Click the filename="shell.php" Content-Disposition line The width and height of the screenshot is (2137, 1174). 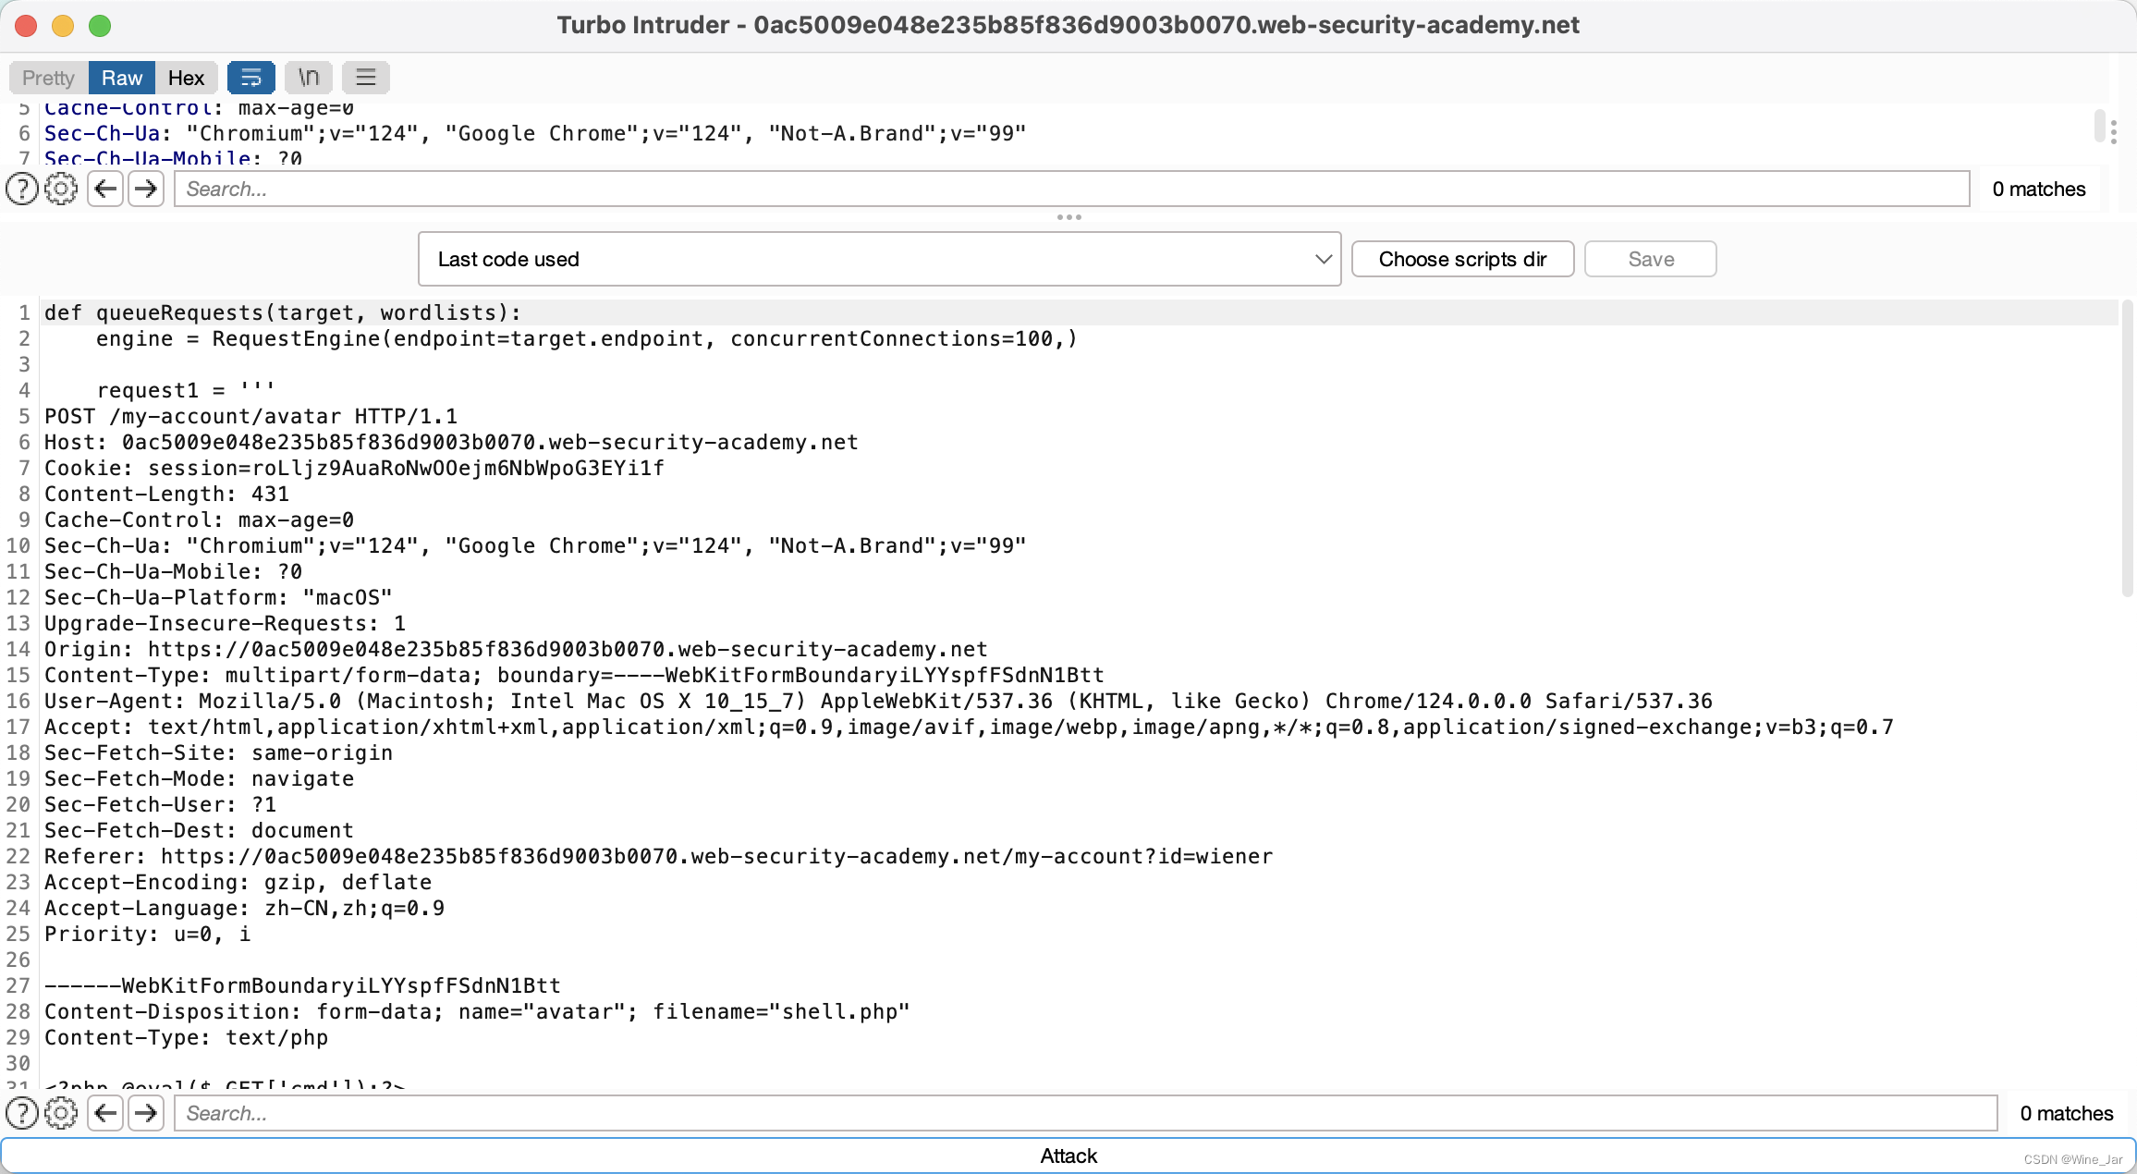click(x=477, y=1011)
